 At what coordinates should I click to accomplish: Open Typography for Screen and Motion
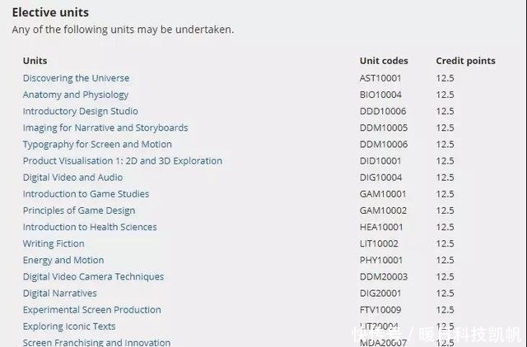[x=97, y=144]
